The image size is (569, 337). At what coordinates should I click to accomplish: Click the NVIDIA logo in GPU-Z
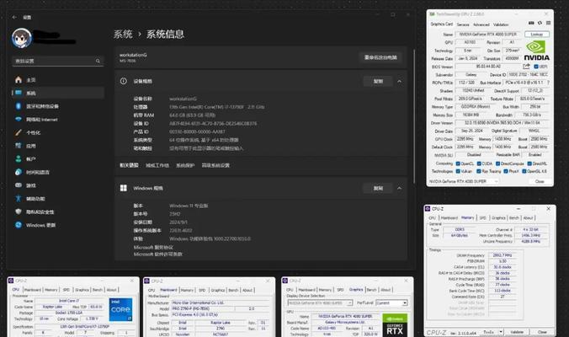click(x=536, y=51)
